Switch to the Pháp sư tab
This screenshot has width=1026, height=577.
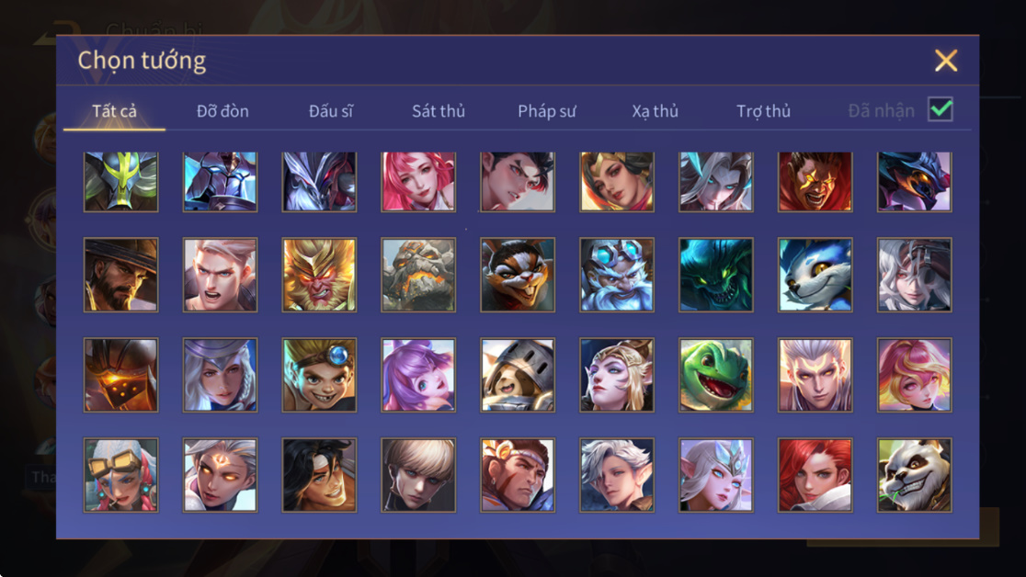(x=547, y=111)
